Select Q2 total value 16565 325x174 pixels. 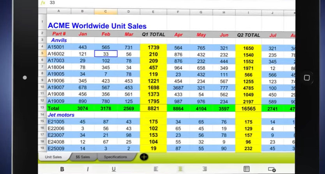coord(248,109)
